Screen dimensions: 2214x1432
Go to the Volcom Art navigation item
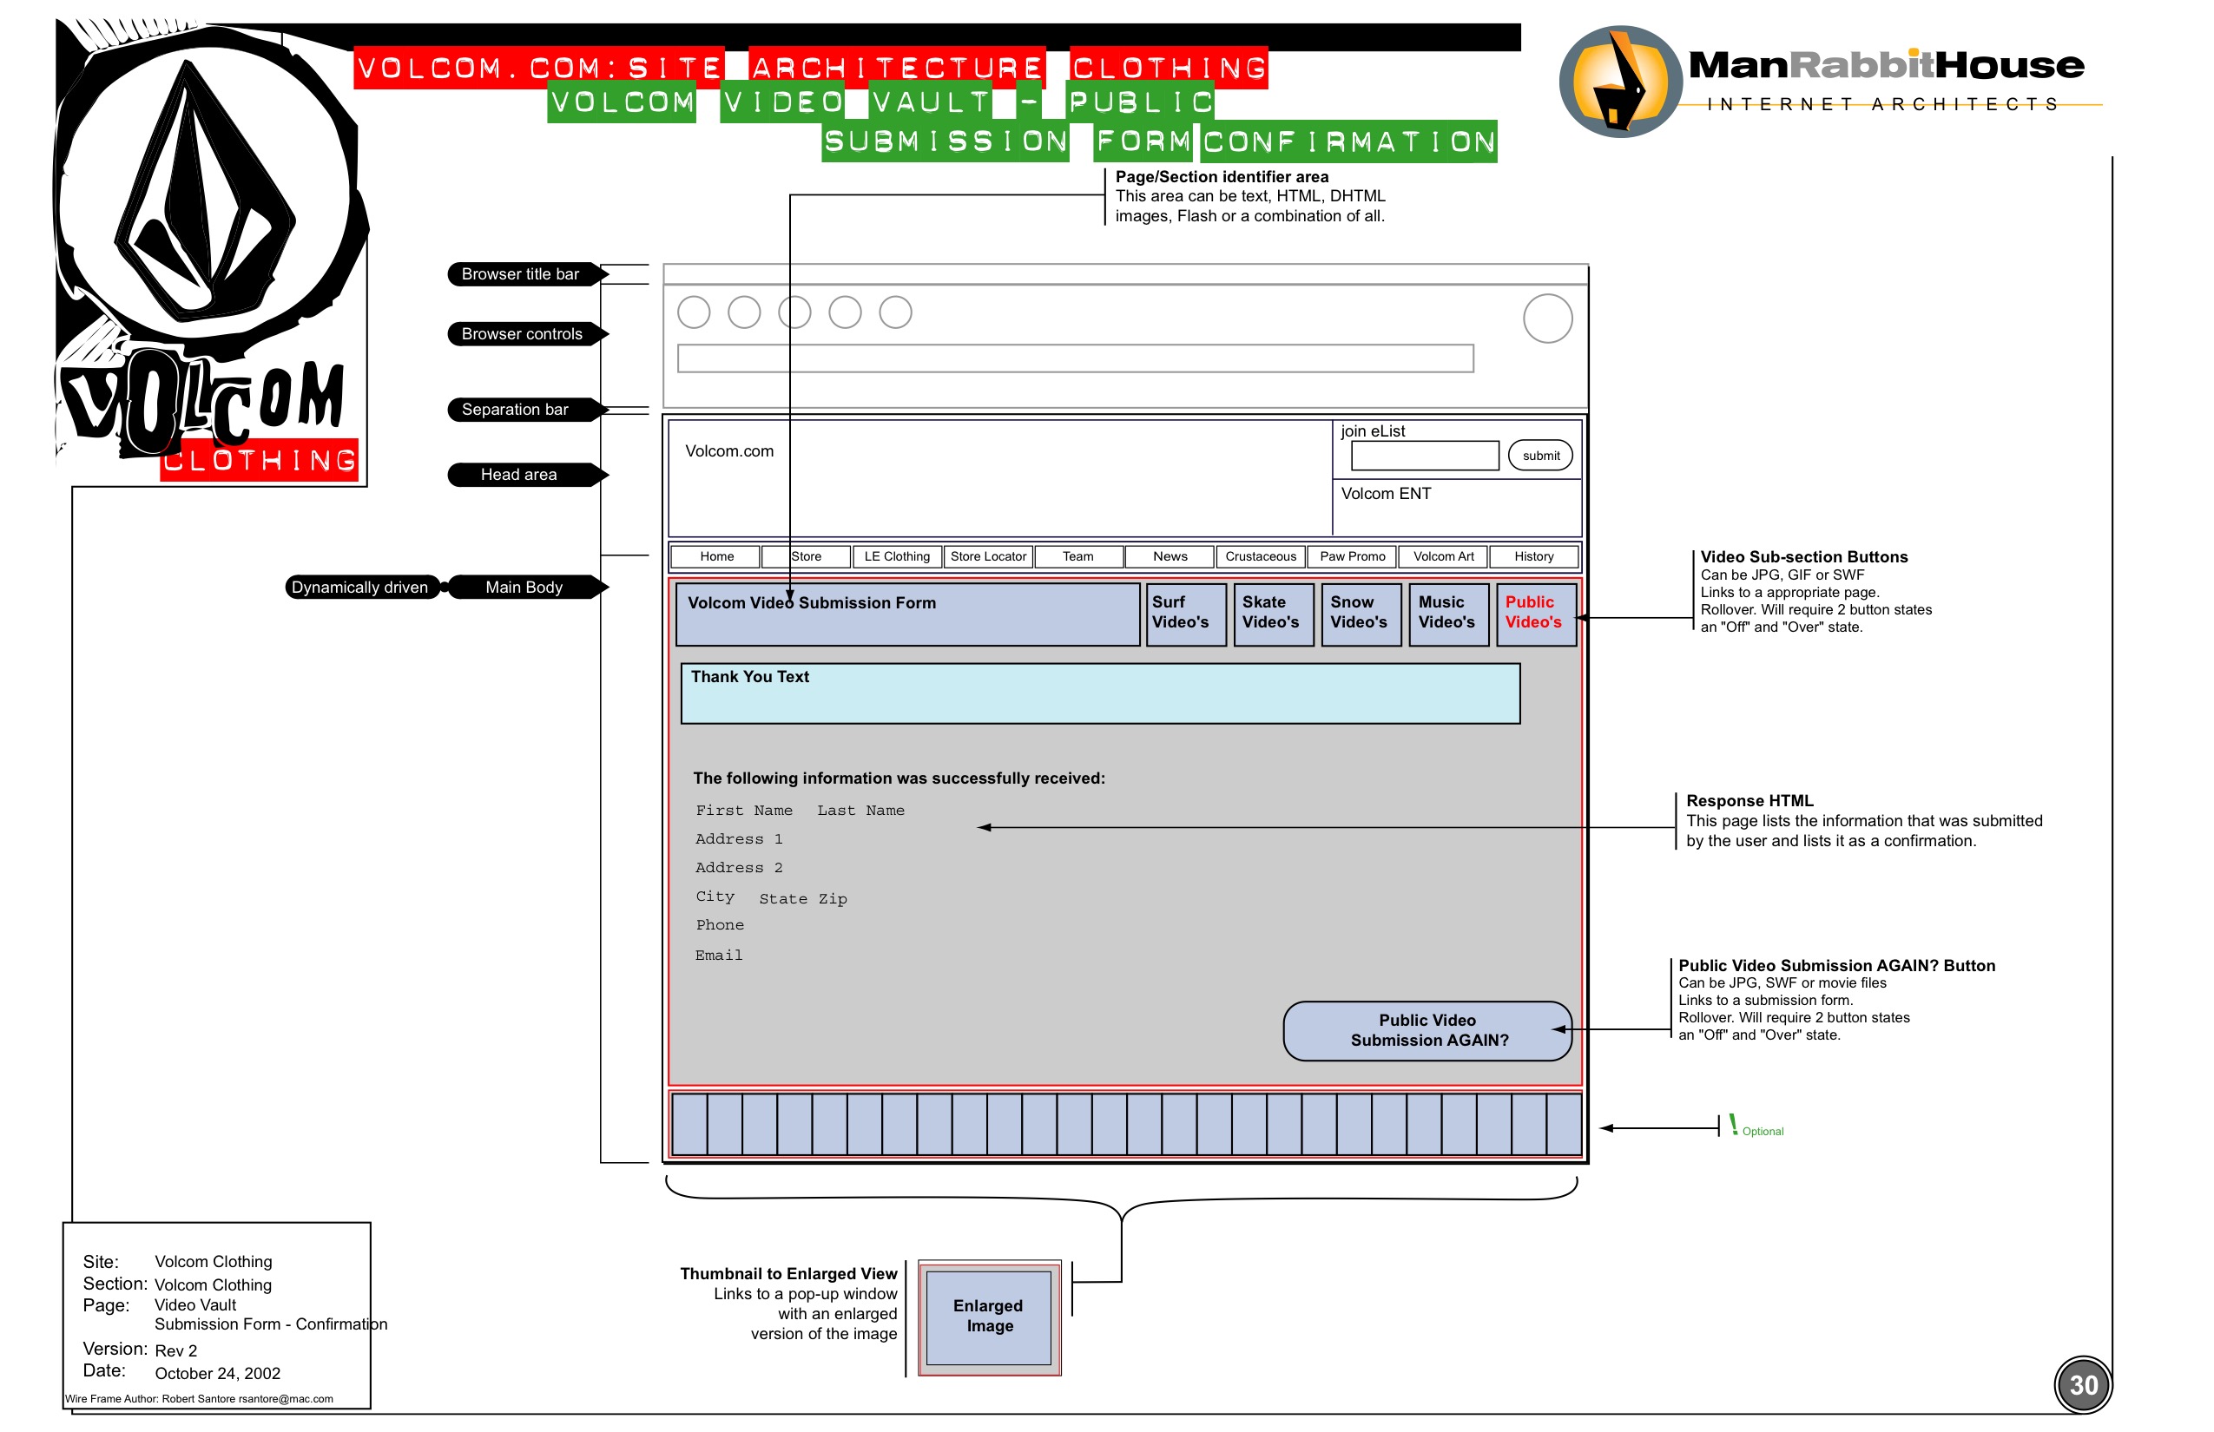click(x=1443, y=556)
